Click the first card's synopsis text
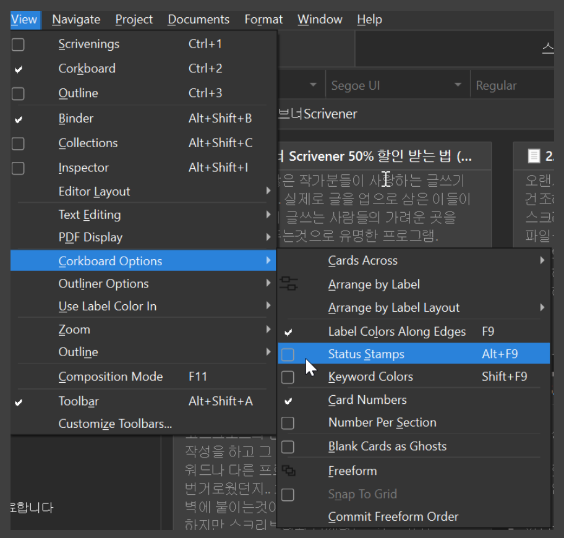This screenshot has width=564, height=538. 374,208
